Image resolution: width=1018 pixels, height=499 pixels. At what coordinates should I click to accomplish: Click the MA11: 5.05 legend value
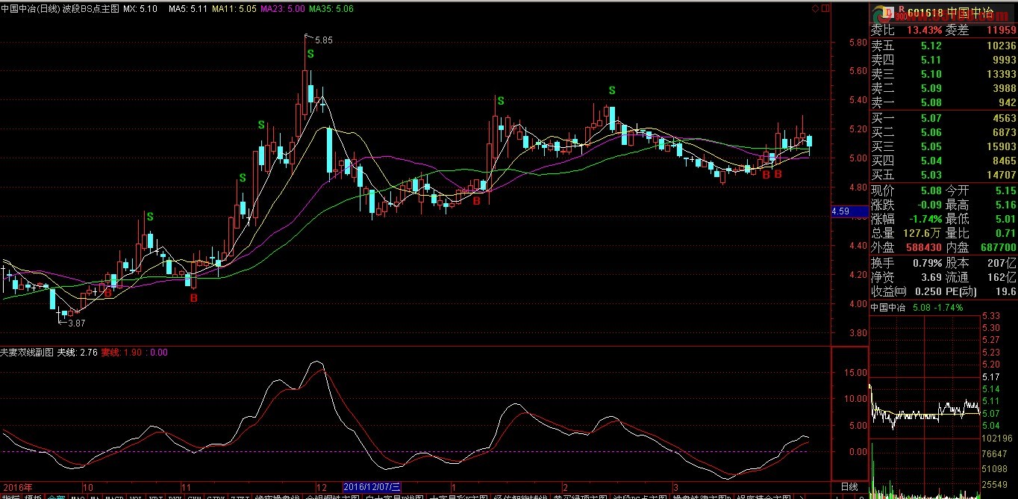[x=234, y=9]
